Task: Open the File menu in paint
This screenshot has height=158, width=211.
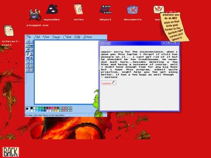Action: tap(28, 37)
